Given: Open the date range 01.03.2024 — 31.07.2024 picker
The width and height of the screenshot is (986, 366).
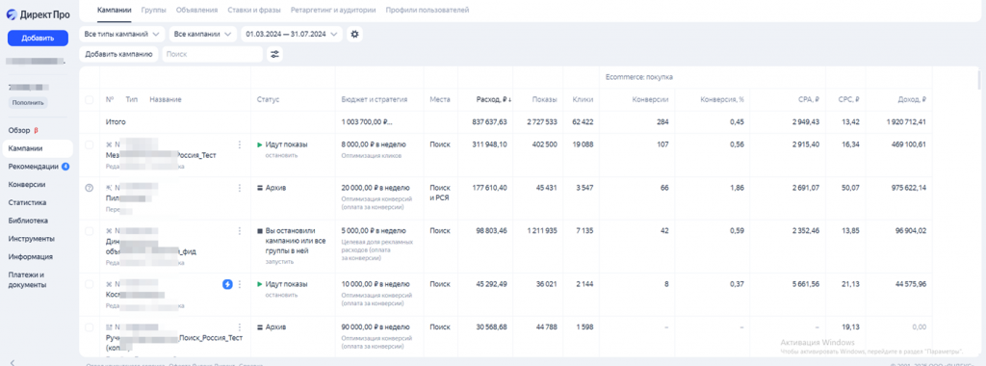Looking at the screenshot, I should pyautogui.click(x=291, y=34).
